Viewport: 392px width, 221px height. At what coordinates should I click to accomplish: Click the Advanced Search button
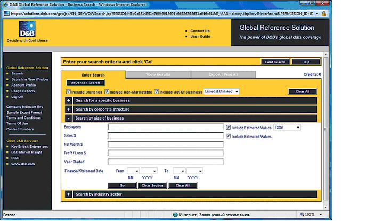pos(85,83)
